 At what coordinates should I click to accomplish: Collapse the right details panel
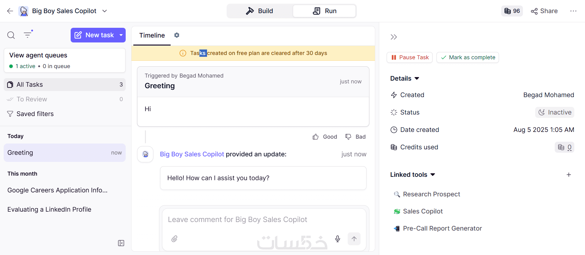394,37
